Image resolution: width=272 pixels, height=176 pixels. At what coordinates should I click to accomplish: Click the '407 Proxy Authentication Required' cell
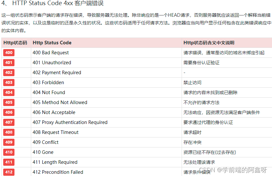pyautogui.click(x=106, y=122)
